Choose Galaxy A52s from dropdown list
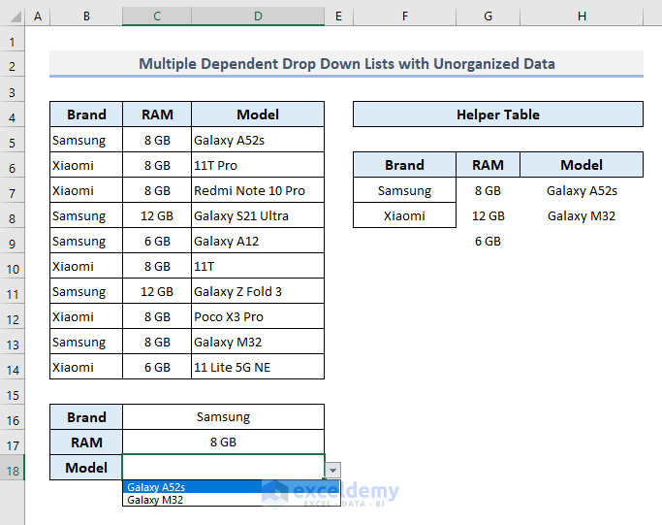 231,487
